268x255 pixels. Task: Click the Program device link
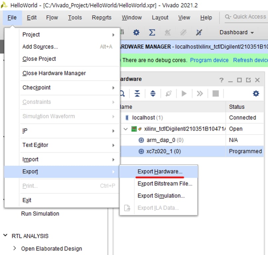tap(209, 60)
